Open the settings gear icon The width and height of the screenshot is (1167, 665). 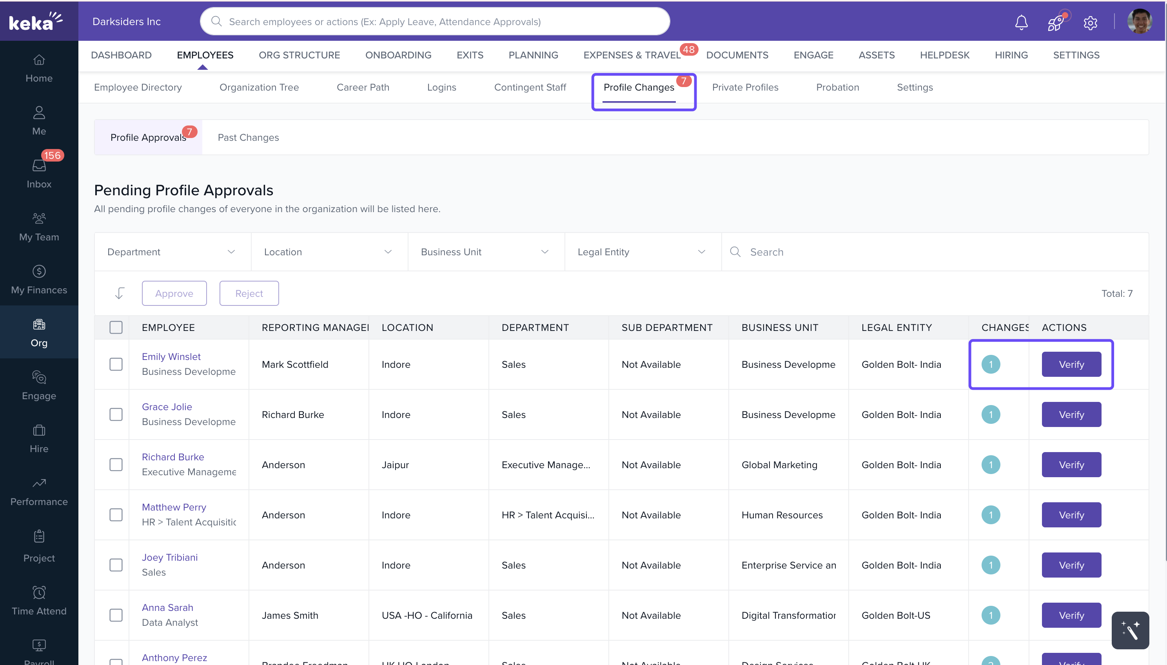1090,22
